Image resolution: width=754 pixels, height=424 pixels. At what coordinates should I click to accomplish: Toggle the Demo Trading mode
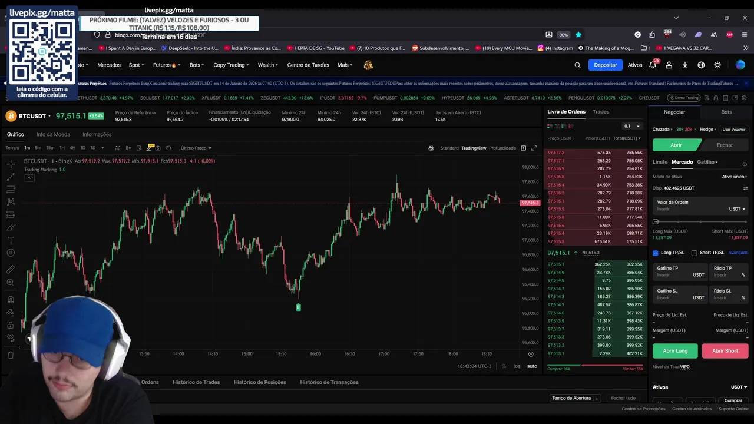(683, 98)
